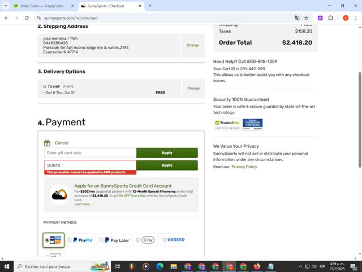The image size is (362, 272).
Task: Open the Windows Start menu
Action: click(7, 266)
